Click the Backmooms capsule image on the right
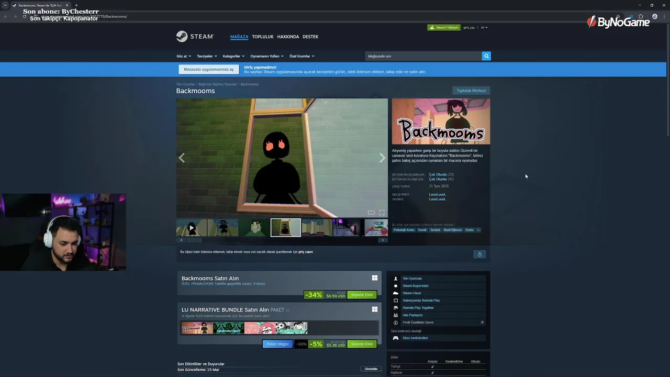 (441, 121)
